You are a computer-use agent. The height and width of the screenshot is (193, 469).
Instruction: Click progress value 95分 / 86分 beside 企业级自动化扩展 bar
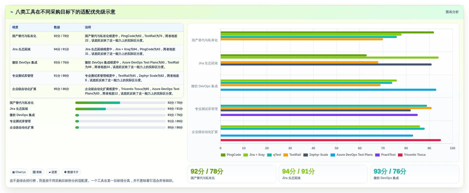(x=175, y=127)
